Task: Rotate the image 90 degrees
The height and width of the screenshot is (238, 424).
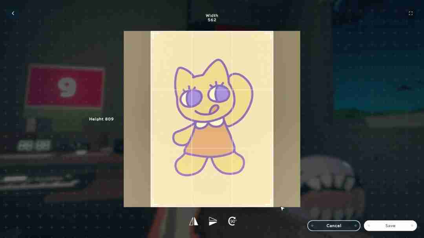Action: [x=232, y=221]
